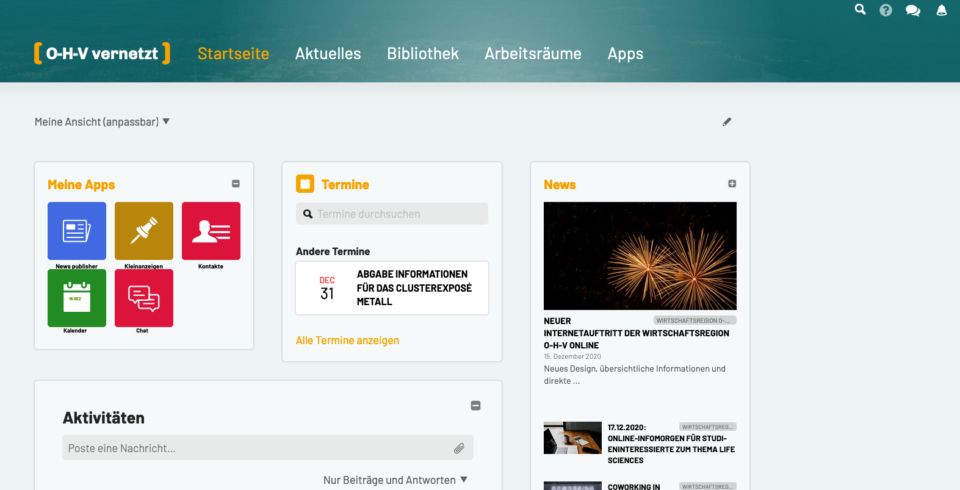
Task: Open the Aktuelles menu item
Action: 328,54
